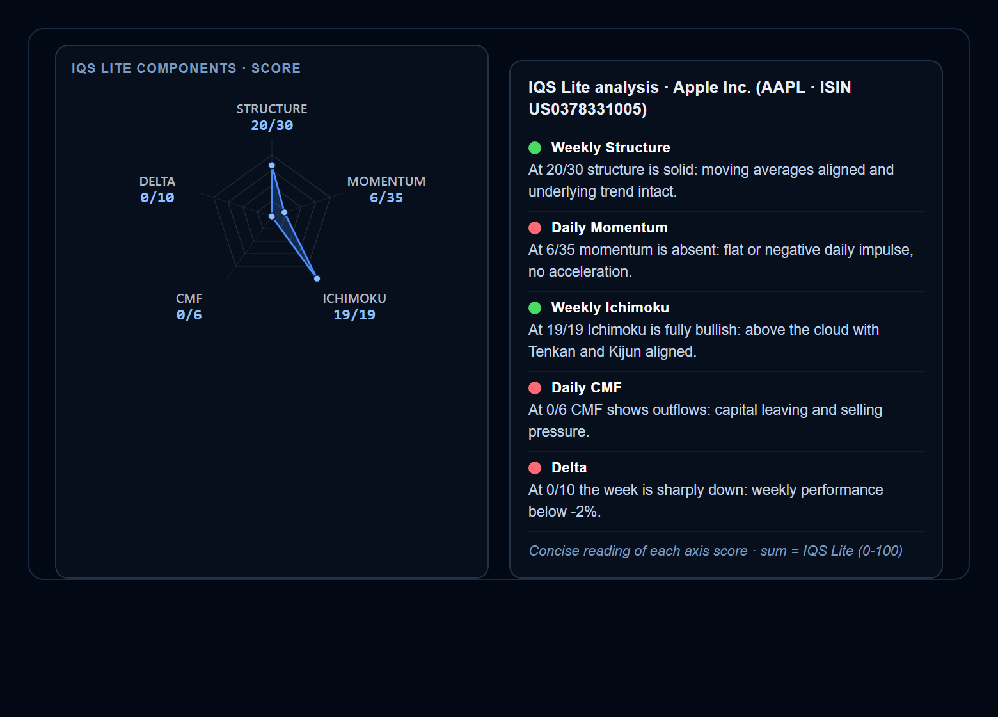Click the CMF 0/6 axis label
Screen dimensions: 998x717
189,307
